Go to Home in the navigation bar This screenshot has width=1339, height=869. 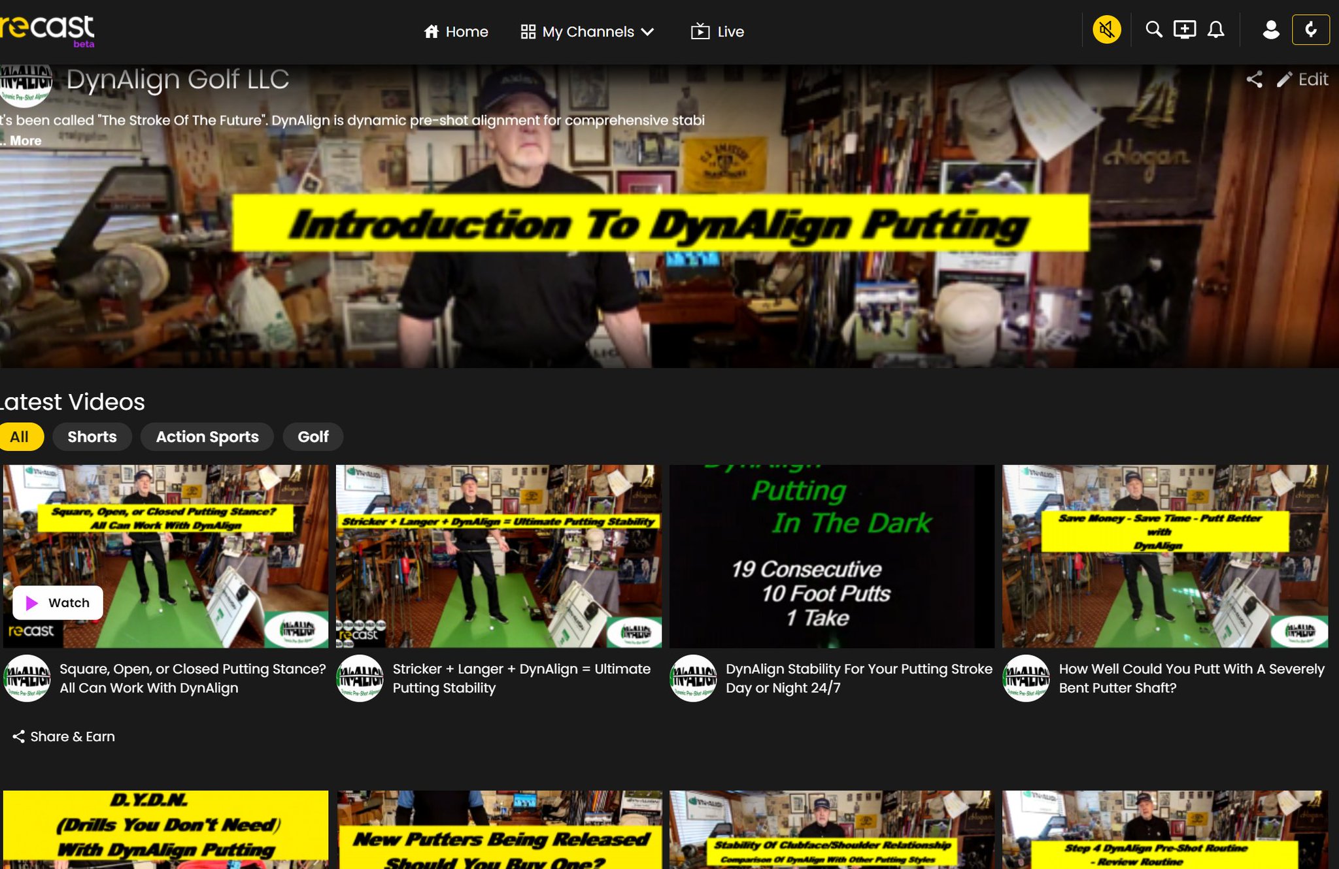click(456, 31)
